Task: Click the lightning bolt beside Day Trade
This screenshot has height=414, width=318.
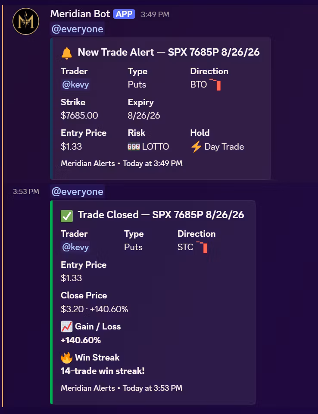Action: pos(196,147)
